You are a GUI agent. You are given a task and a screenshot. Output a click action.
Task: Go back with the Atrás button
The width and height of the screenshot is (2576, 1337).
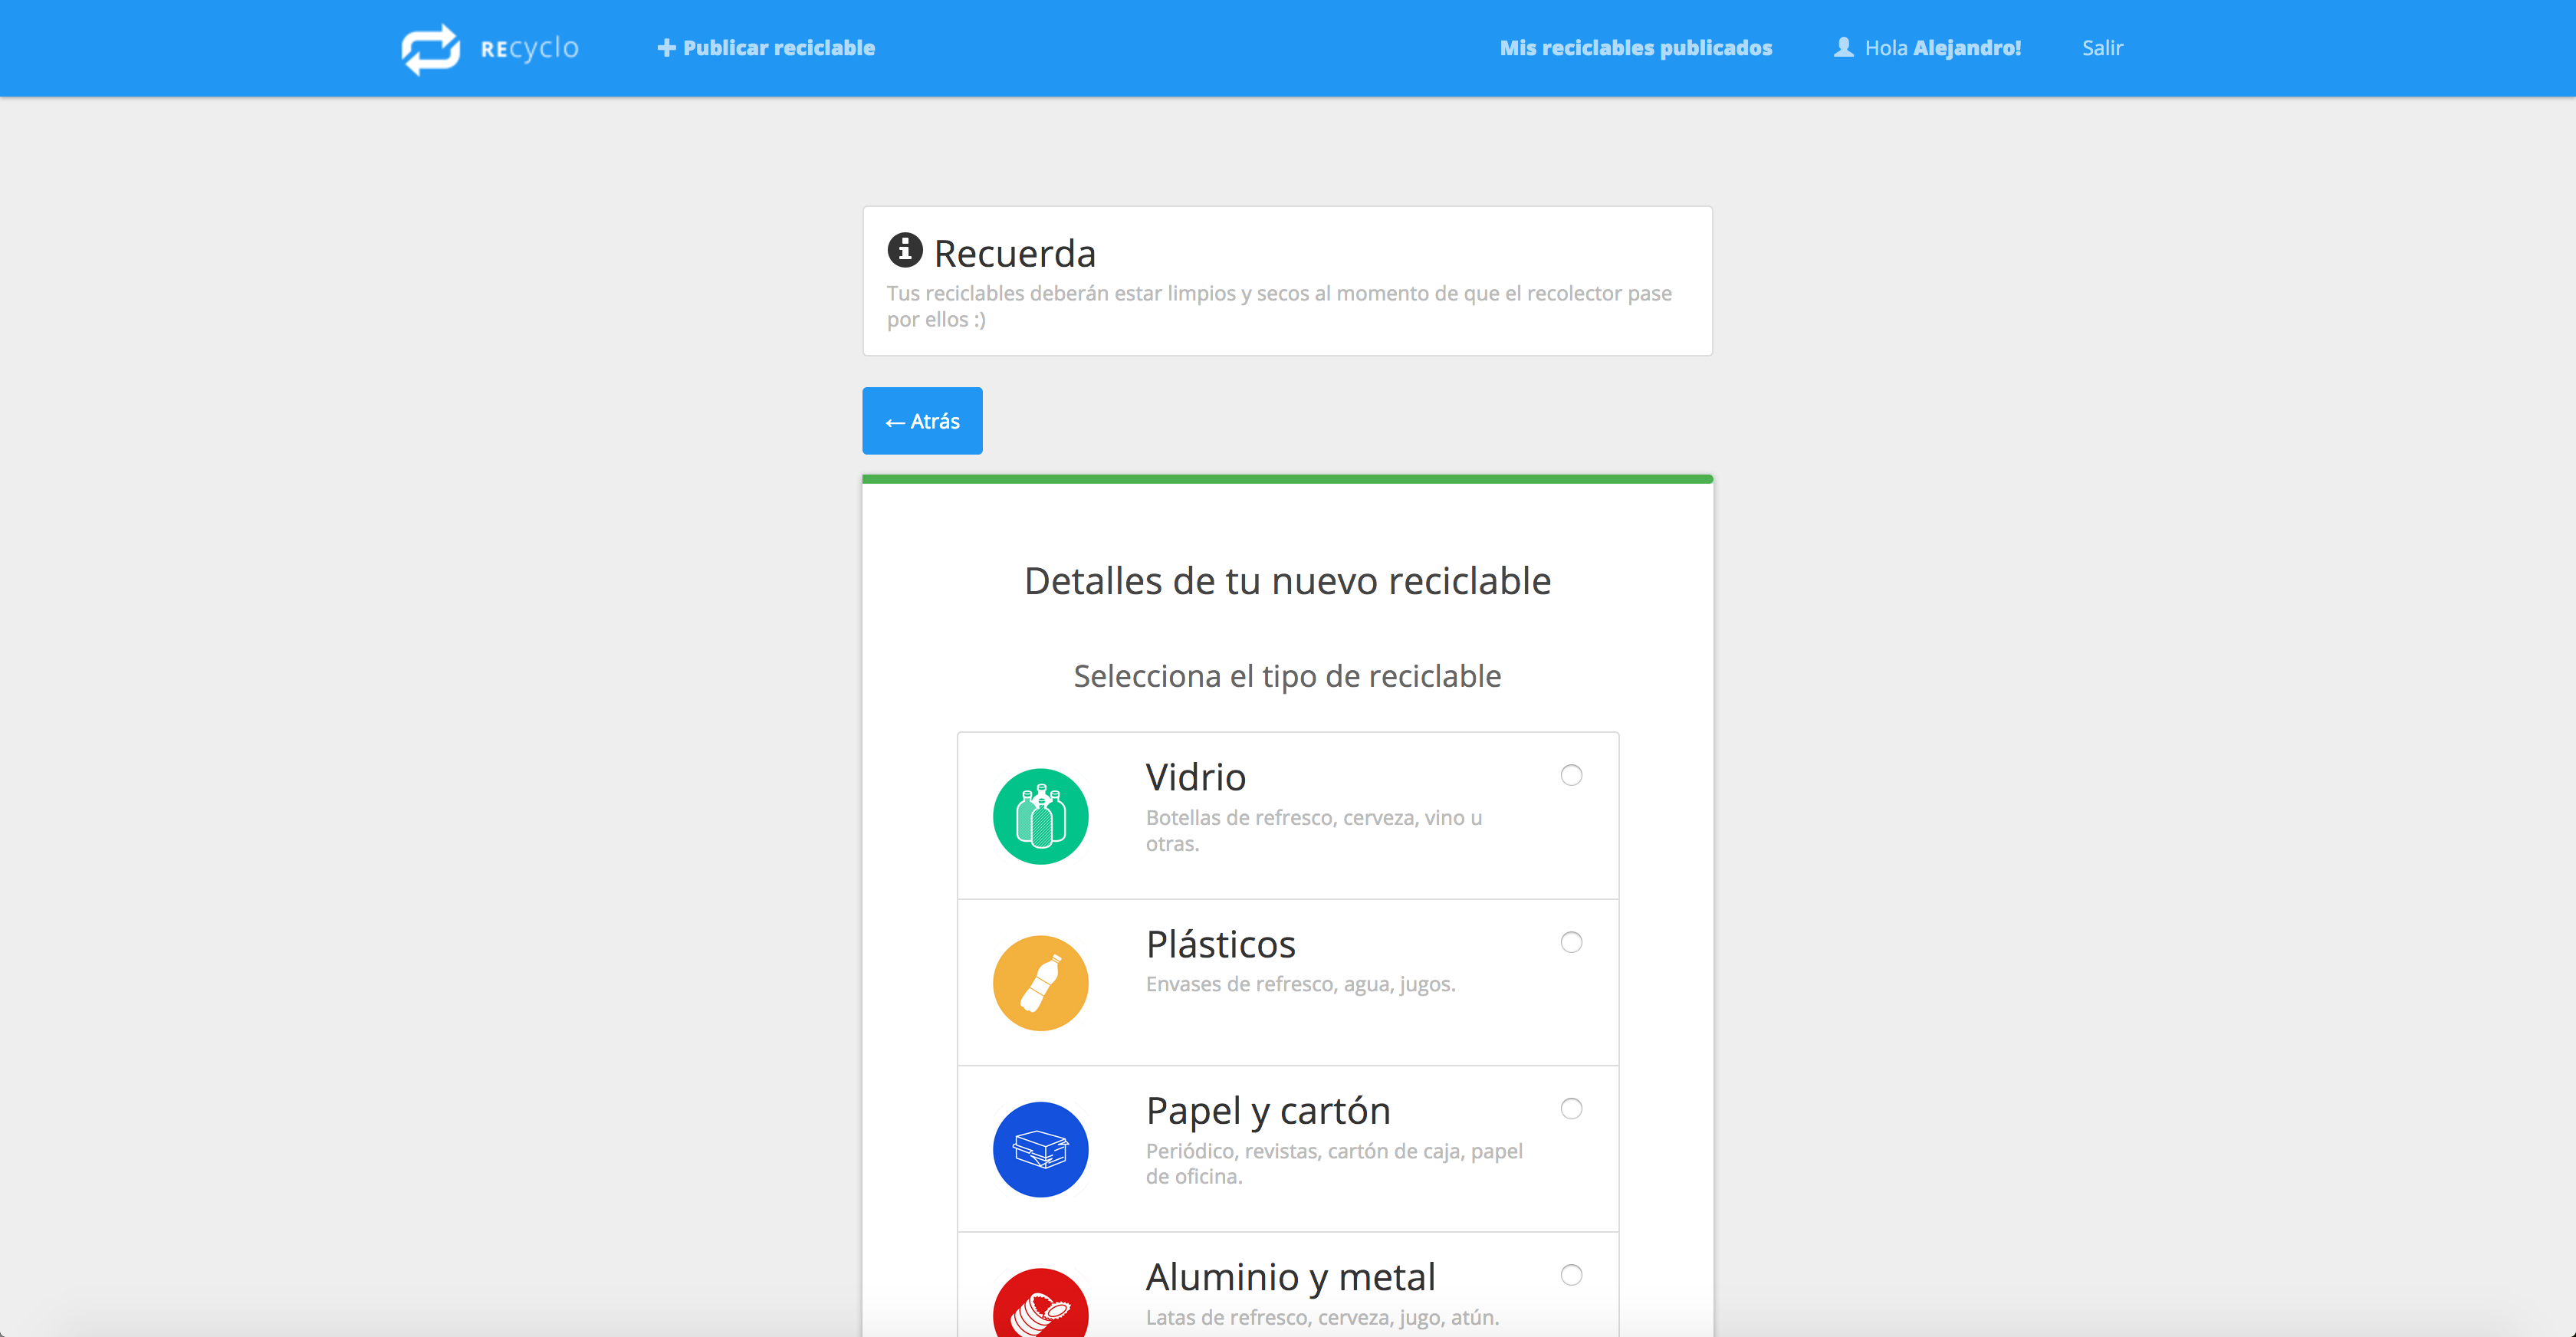[x=922, y=421]
